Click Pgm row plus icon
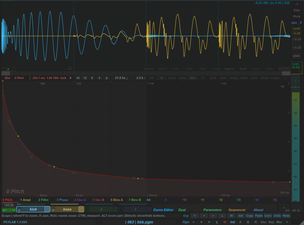This screenshot has height=225, width=304. click(x=287, y=222)
